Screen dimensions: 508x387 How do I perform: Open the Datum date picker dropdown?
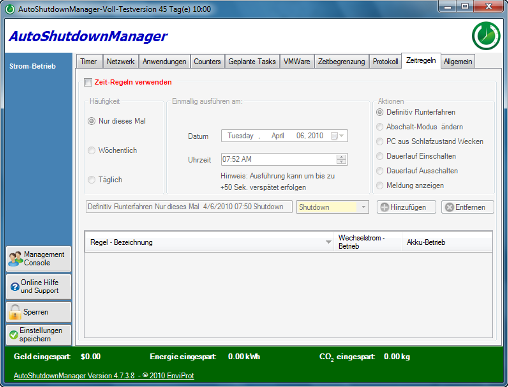tap(341, 136)
